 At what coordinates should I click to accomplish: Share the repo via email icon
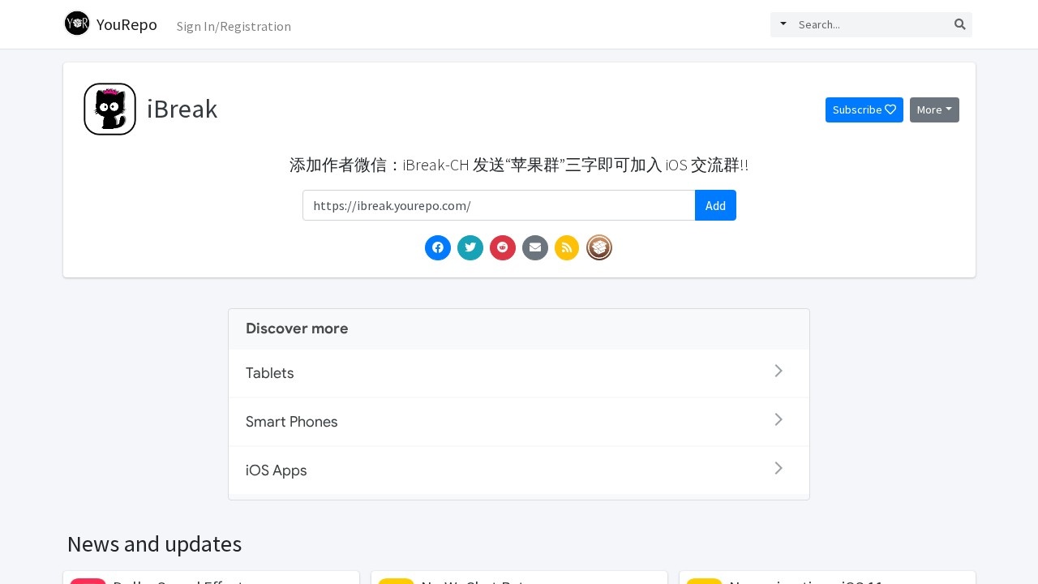(x=535, y=247)
